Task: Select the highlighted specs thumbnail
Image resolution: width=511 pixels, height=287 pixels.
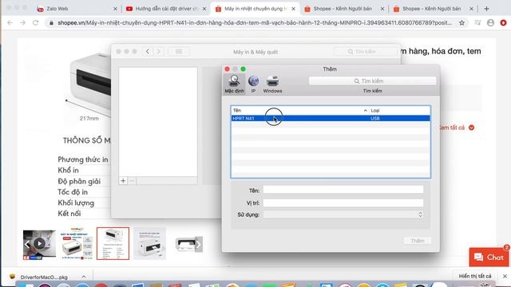Action: pyautogui.click(x=113, y=243)
